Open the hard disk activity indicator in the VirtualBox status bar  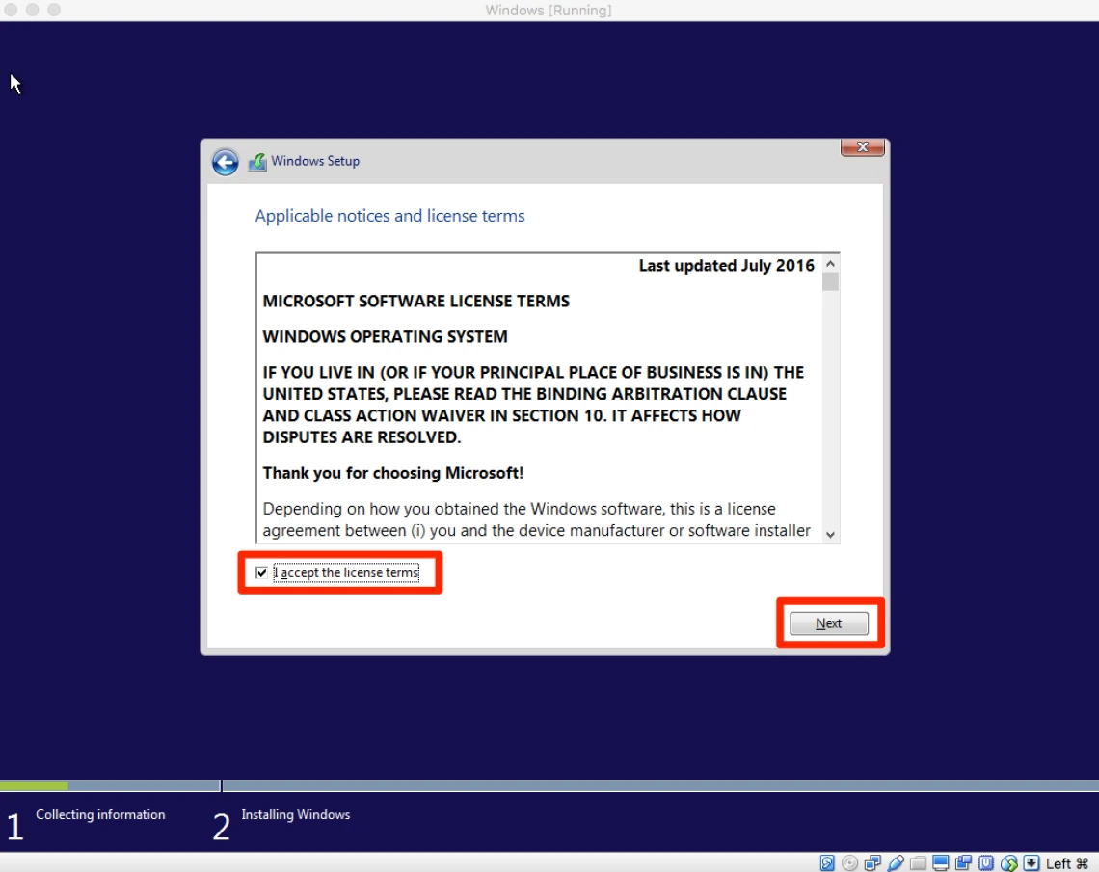(827, 863)
